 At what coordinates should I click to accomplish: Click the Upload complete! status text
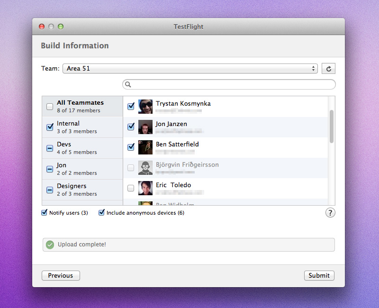pos(82,245)
